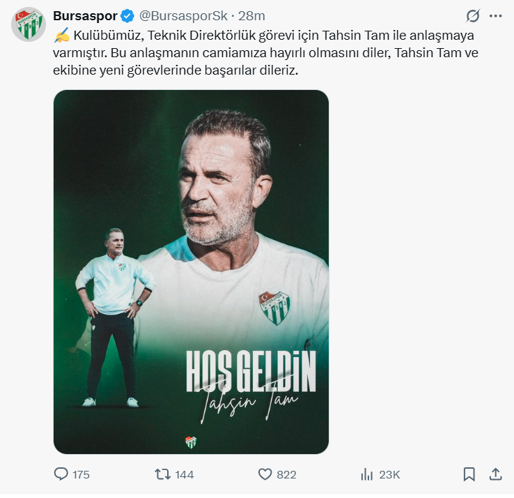Open the three-dot more options menu
The image size is (514, 498).
pos(495,16)
